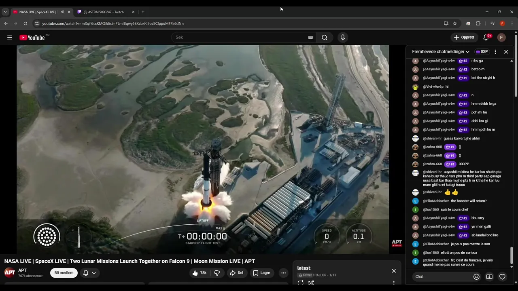Reload the current page
Screen dimensions: 518x291
25,23
